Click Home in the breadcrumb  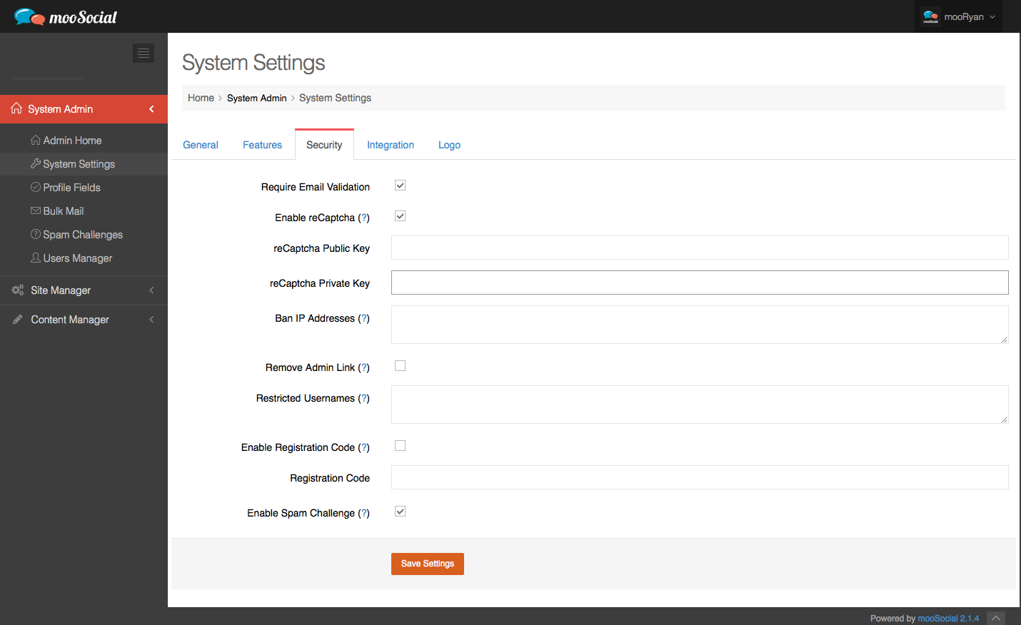point(201,98)
